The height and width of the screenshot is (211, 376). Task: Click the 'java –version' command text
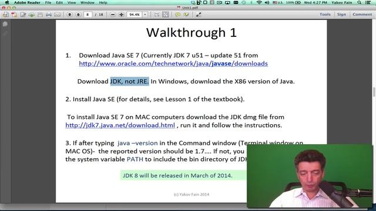(x=137, y=143)
